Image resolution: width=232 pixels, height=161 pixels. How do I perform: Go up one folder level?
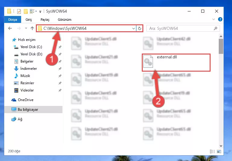click(x=32, y=28)
